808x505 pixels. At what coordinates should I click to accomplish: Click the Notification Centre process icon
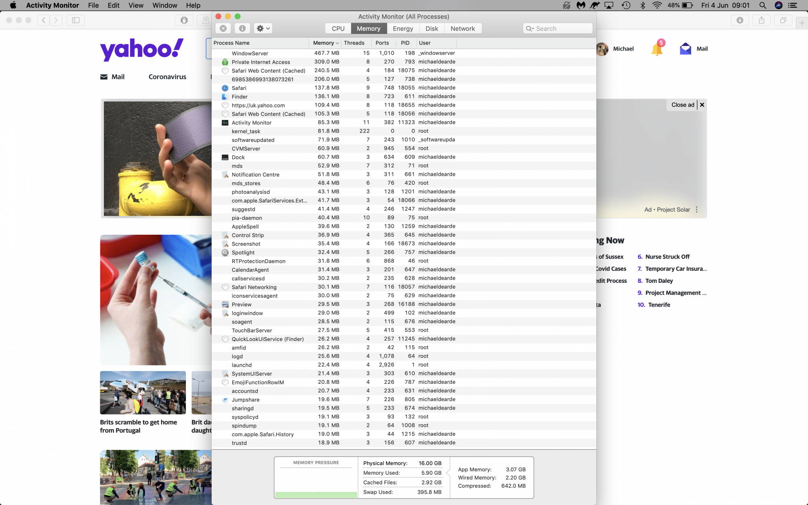(x=225, y=175)
